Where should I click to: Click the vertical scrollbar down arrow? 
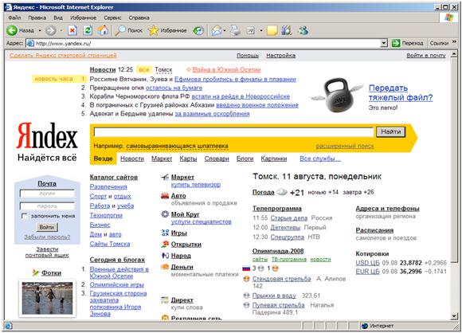pos(454,316)
